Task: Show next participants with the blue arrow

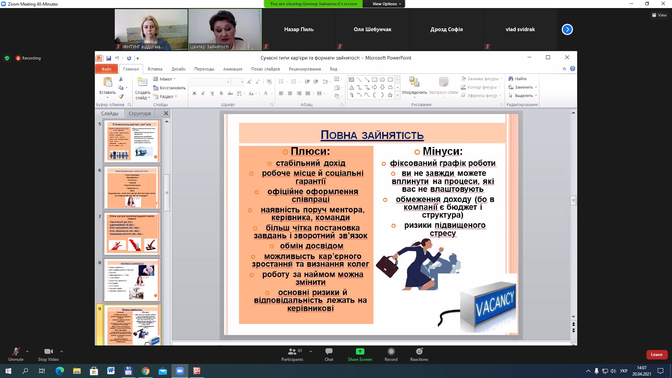Action: [567, 29]
